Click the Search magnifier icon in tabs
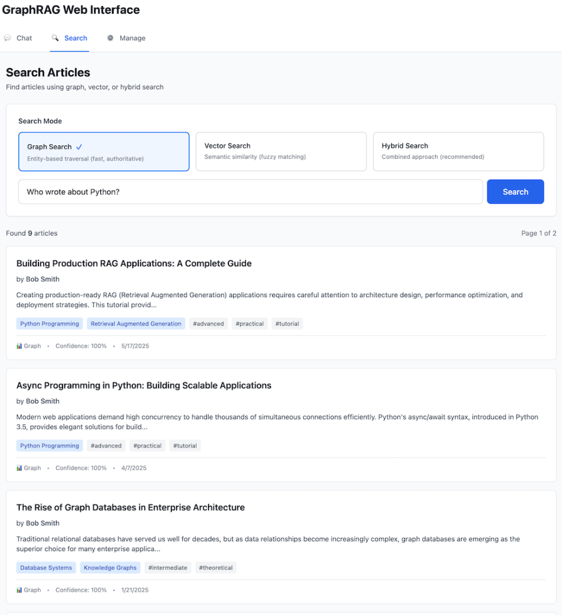Screen dimensions: 562x615 point(55,38)
